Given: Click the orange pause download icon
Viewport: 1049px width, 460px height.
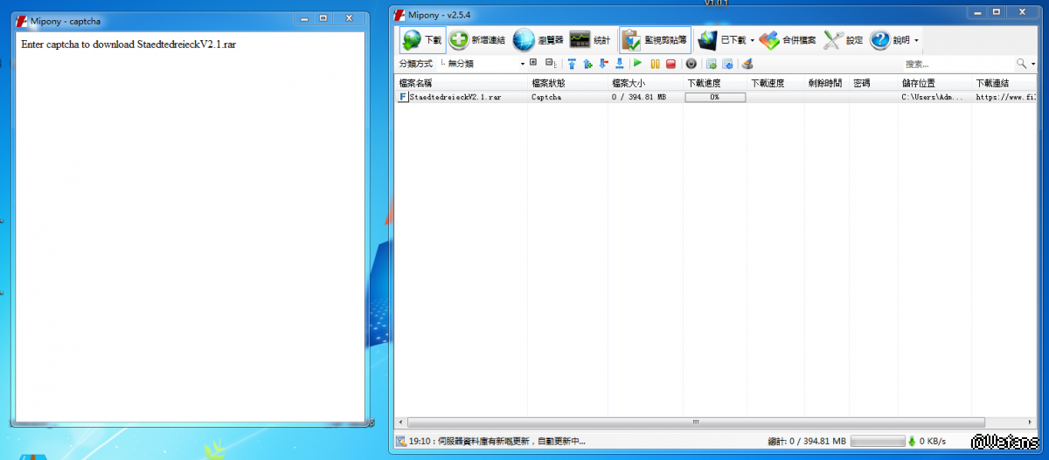Looking at the screenshot, I should pos(655,64).
